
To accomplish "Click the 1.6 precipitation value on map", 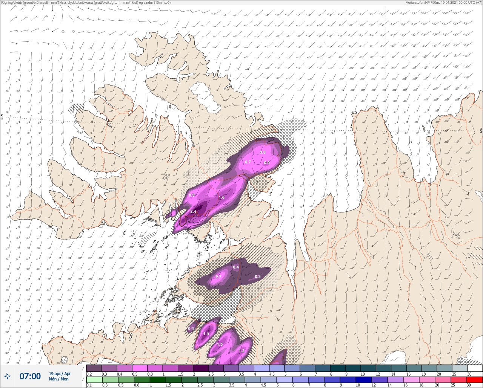I will click(x=222, y=197).
